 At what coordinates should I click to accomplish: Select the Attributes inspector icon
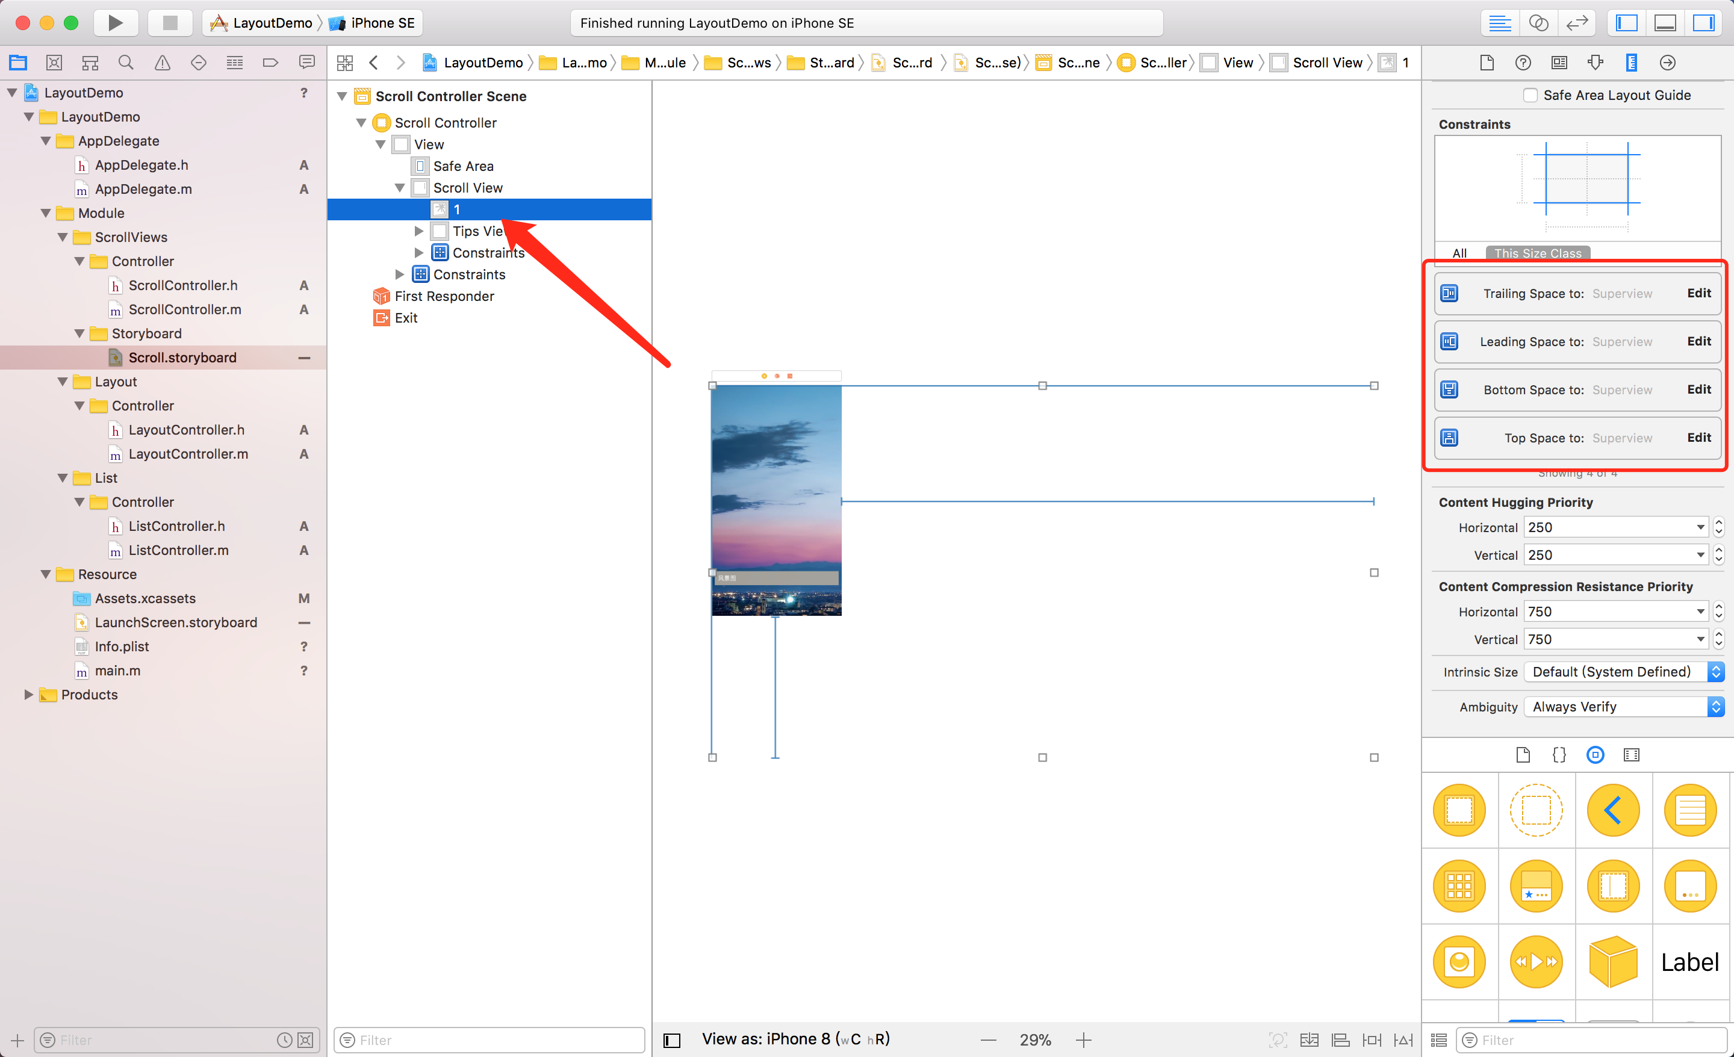[1596, 63]
